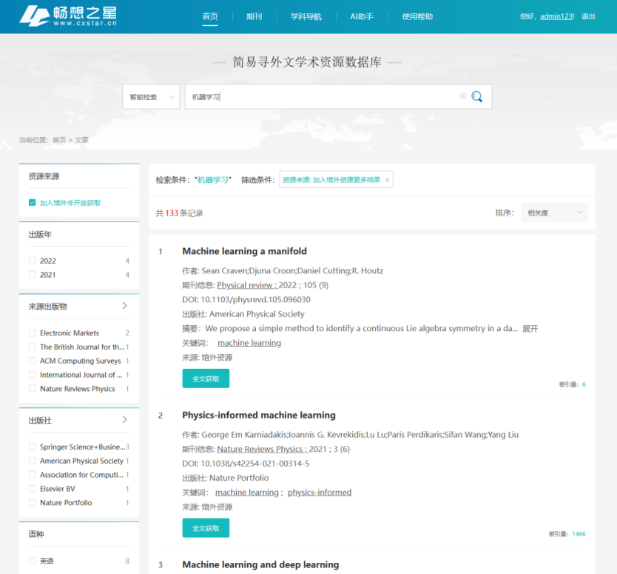
Task: Go to the 期刊 menu tab
Action: [x=254, y=16]
